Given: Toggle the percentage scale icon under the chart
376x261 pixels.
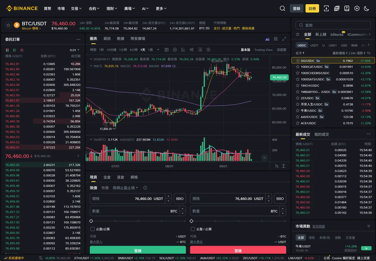Looking at the screenshot, I should (277, 166).
